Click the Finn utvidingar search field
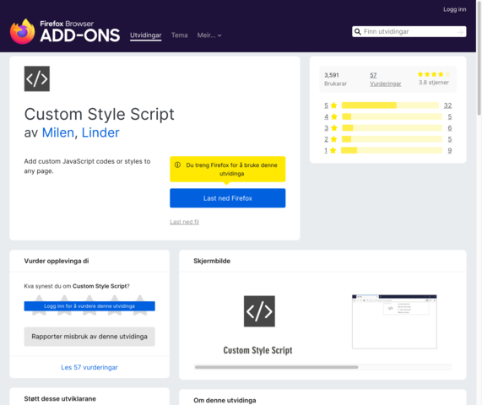 point(409,32)
